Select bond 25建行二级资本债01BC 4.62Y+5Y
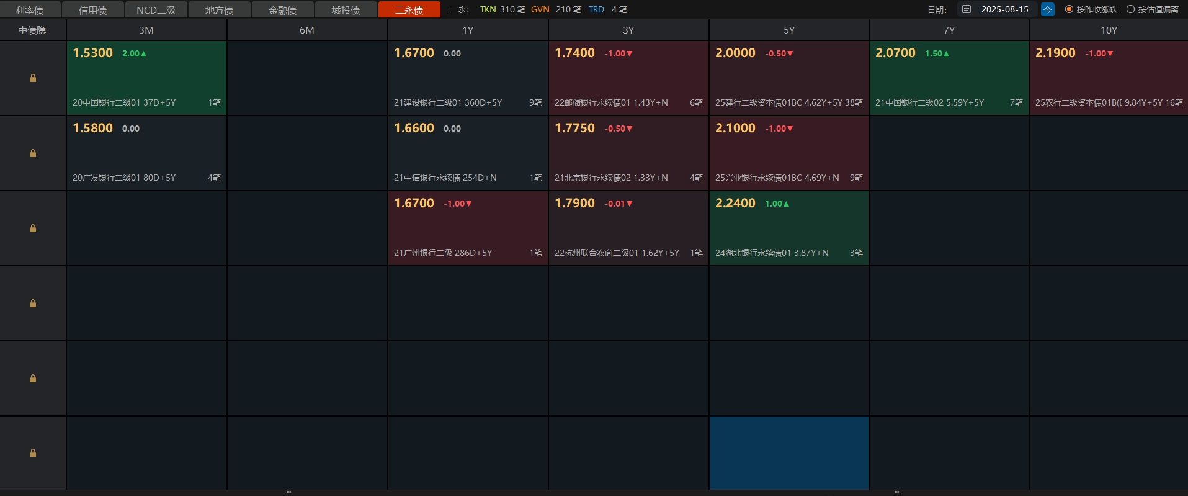This screenshot has height=496, width=1188. tap(779, 102)
